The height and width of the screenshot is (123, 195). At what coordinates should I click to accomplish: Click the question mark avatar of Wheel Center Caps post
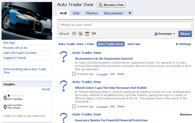63,86
